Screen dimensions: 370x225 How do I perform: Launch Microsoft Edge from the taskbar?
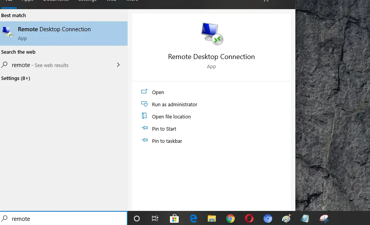[x=193, y=219]
